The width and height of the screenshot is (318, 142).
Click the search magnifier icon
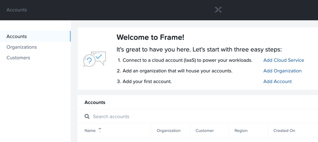87,116
